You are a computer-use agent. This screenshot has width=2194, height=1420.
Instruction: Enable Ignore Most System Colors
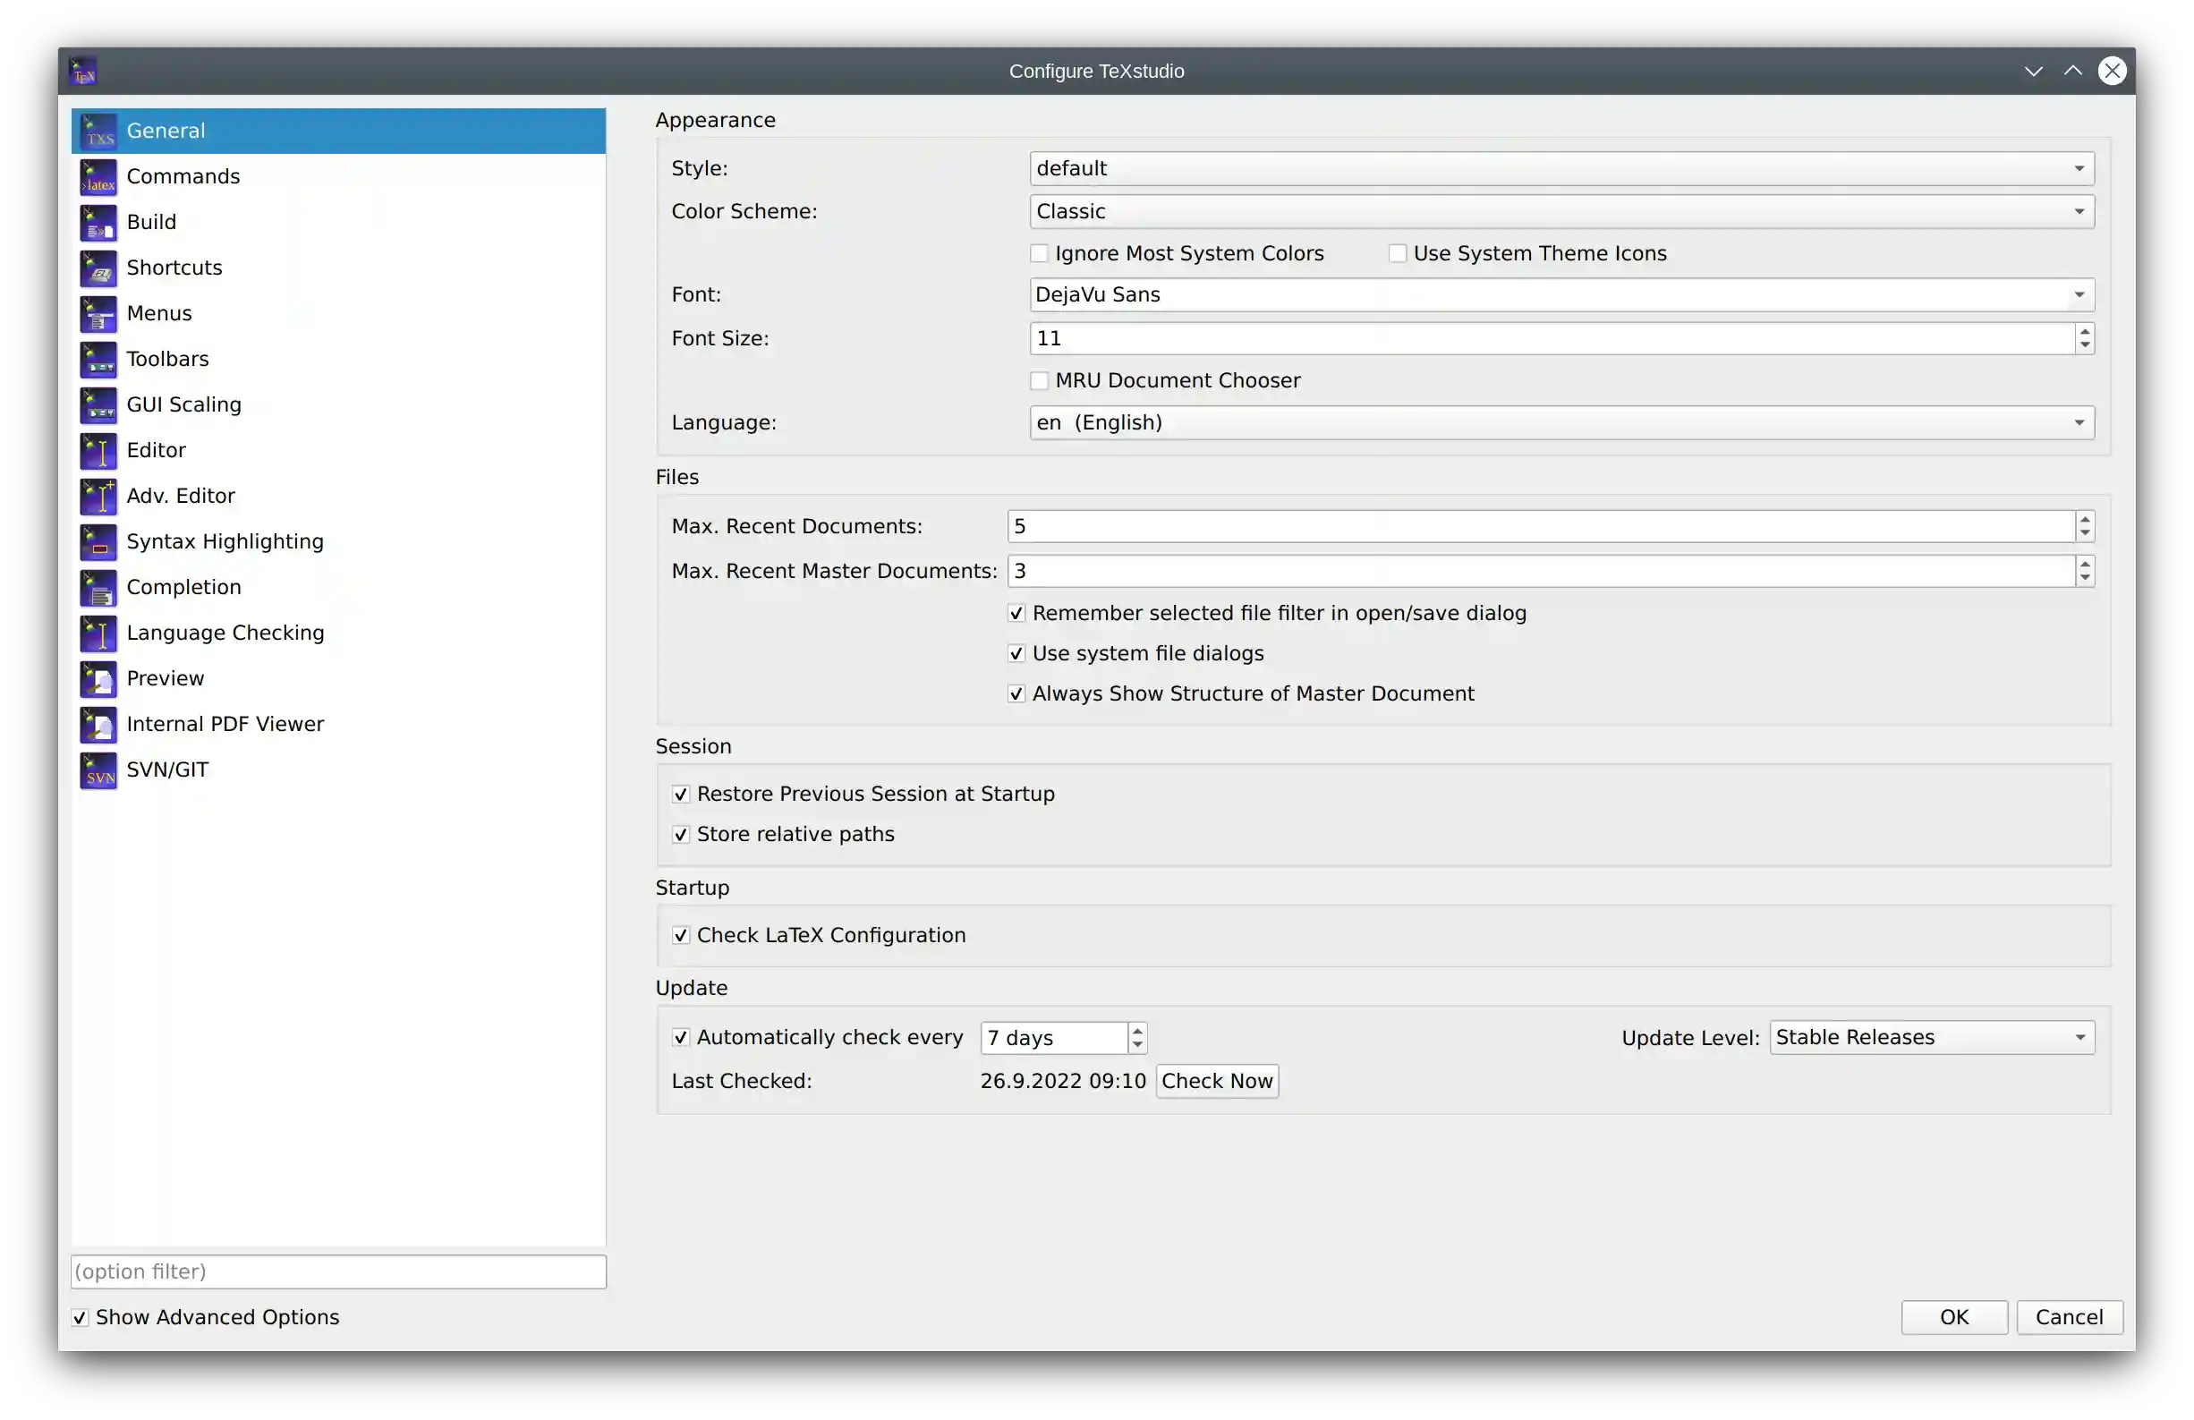[x=1039, y=252]
